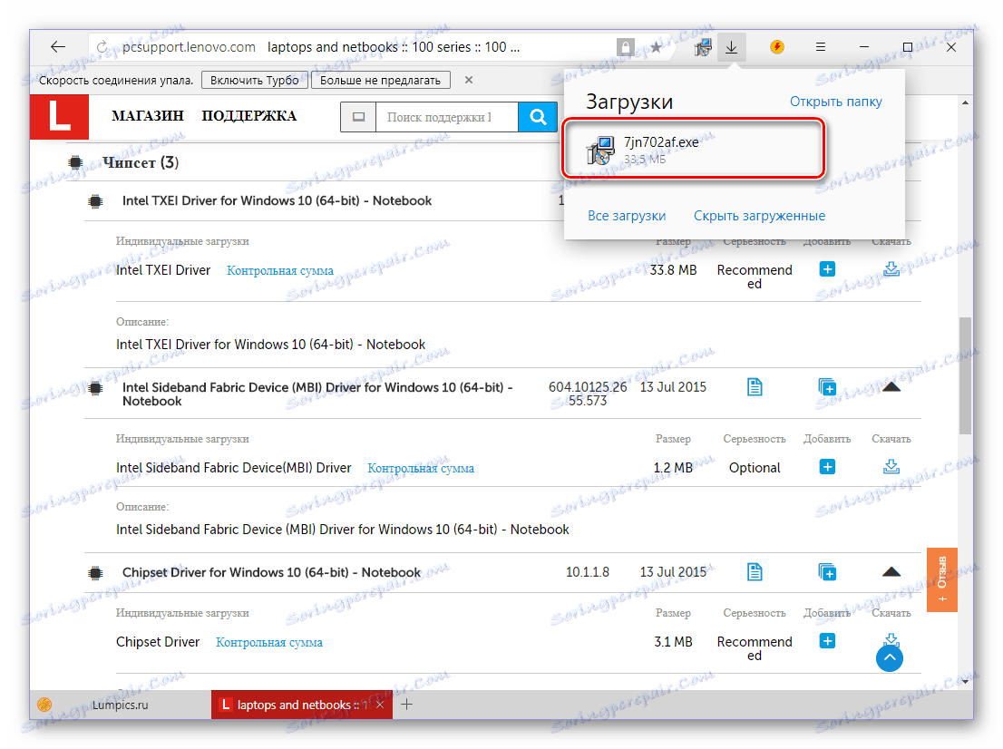The height and width of the screenshot is (749, 1003).
Task: Click Все загрузки link
Action: coord(627,216)
